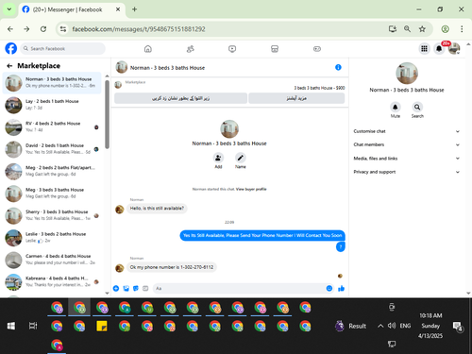Screen dimensions: 472x354
Task: Click the right Urdu more options button
Action: tap(296, 98)
